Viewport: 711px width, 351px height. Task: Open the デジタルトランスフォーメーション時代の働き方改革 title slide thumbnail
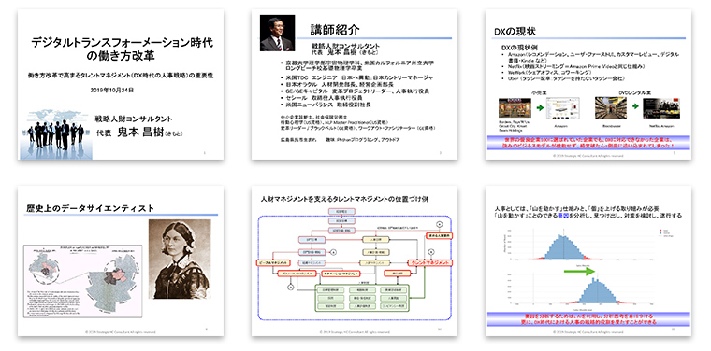(121, 85)
